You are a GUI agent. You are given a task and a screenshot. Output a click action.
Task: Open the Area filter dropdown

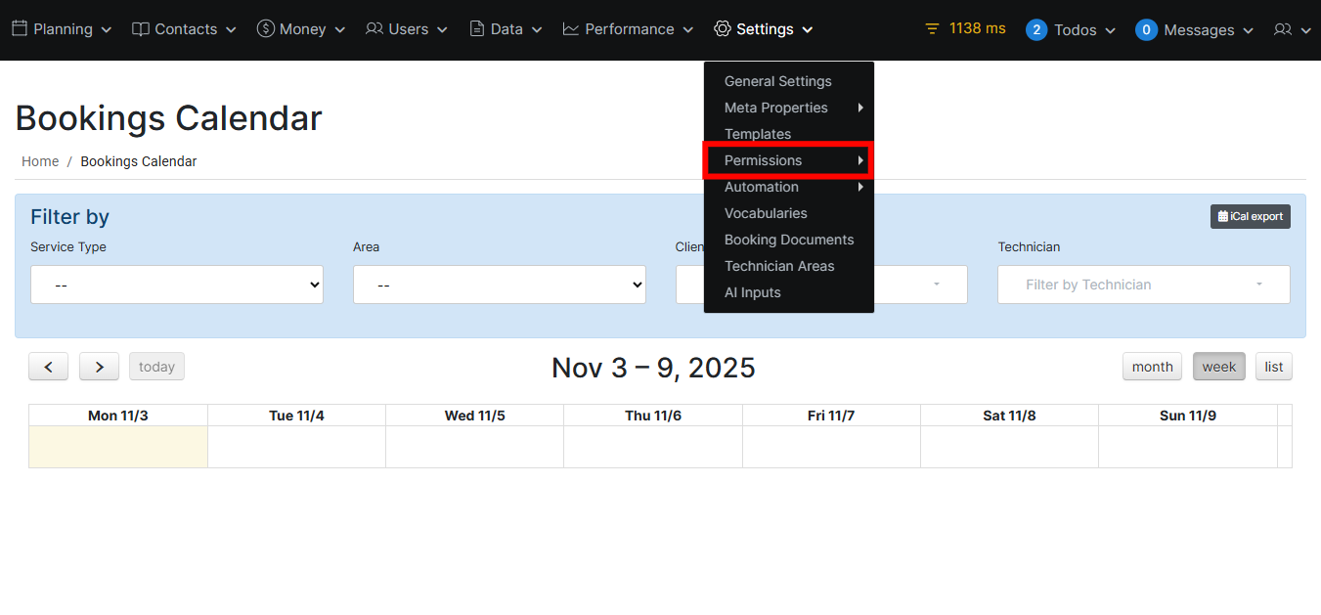click(499, 285)
